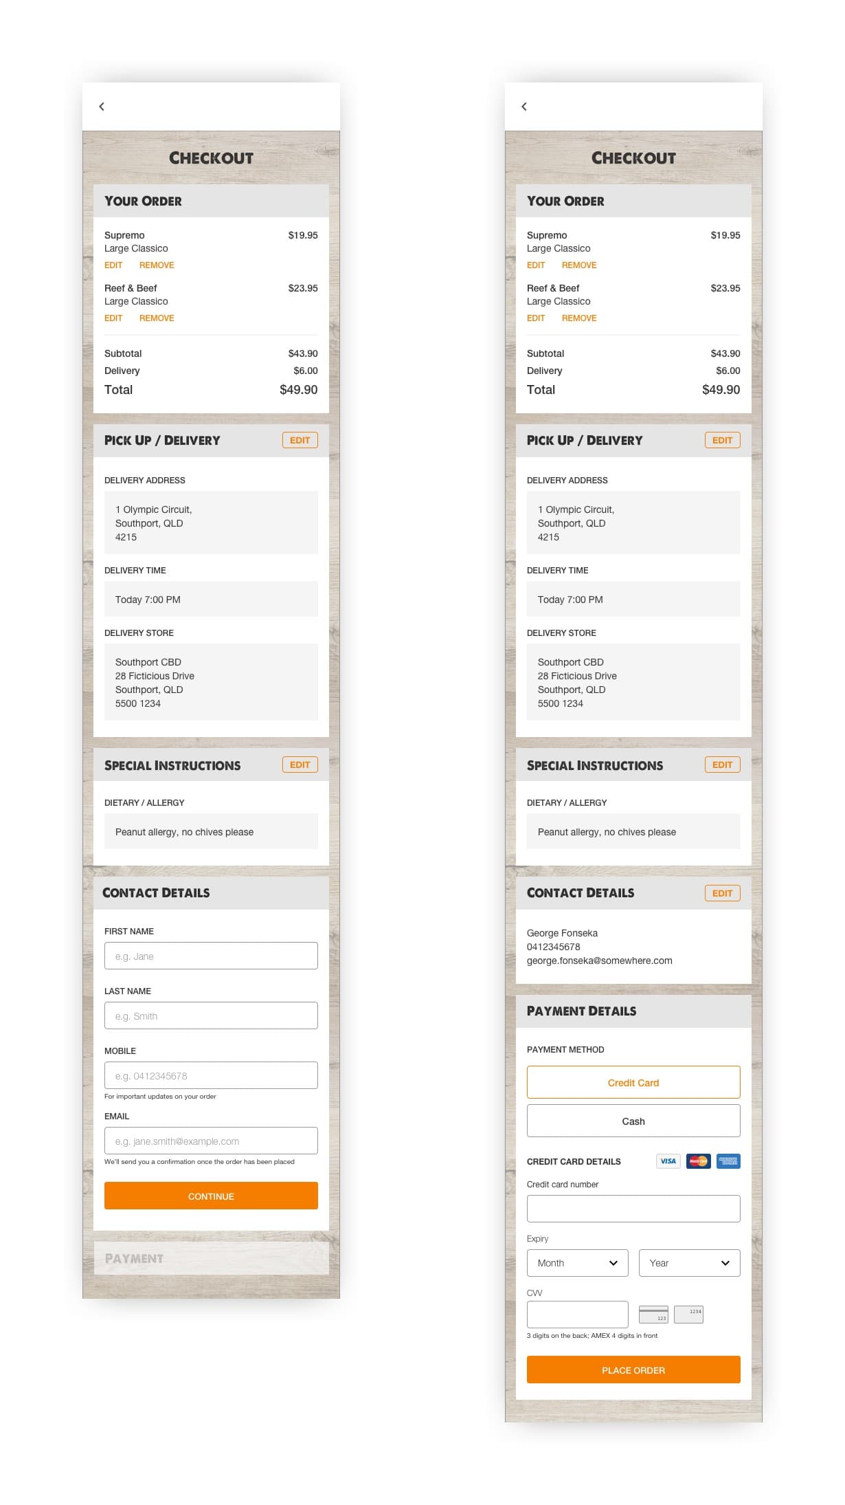This screenshot has width=845, height=1505.
Task: Click the back arrow on the left checkout screen
Action: click(x=101, y=107)
